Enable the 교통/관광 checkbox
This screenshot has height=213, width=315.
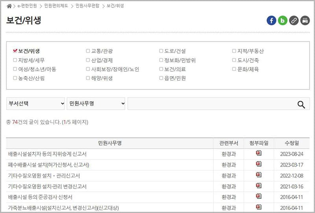click(x=88, y=51)
